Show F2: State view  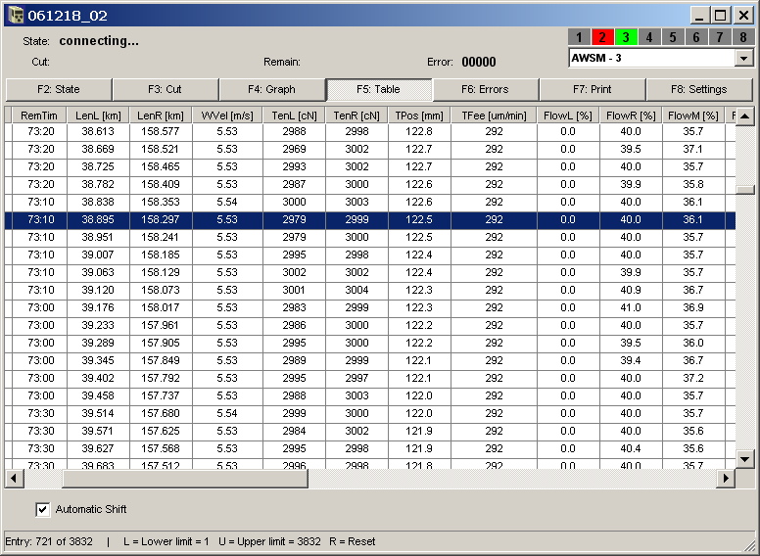59,89
